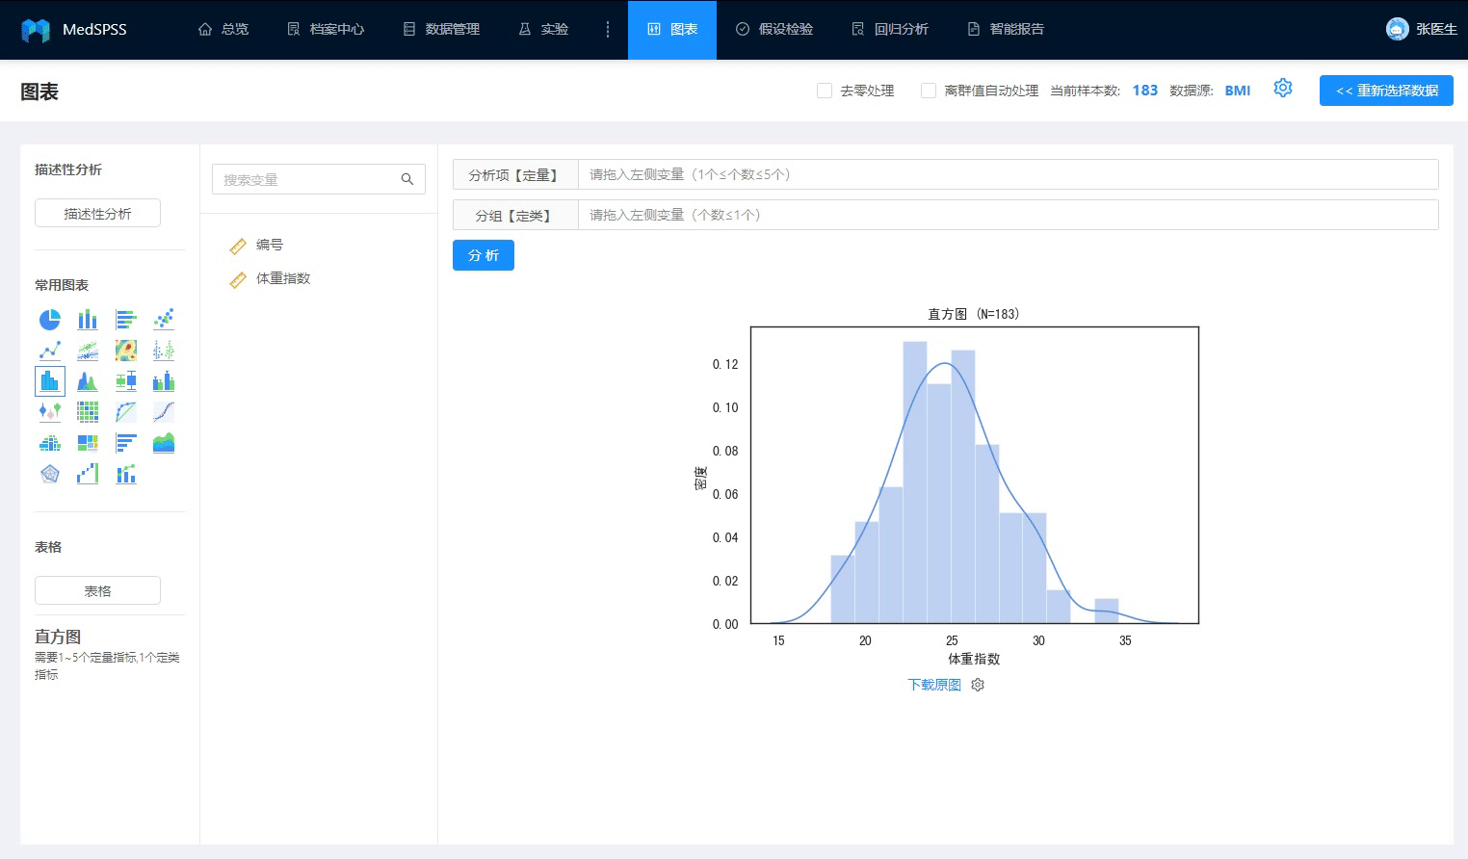Open data source settings gear icon

pyautogui.click(x=1283, y=89)
